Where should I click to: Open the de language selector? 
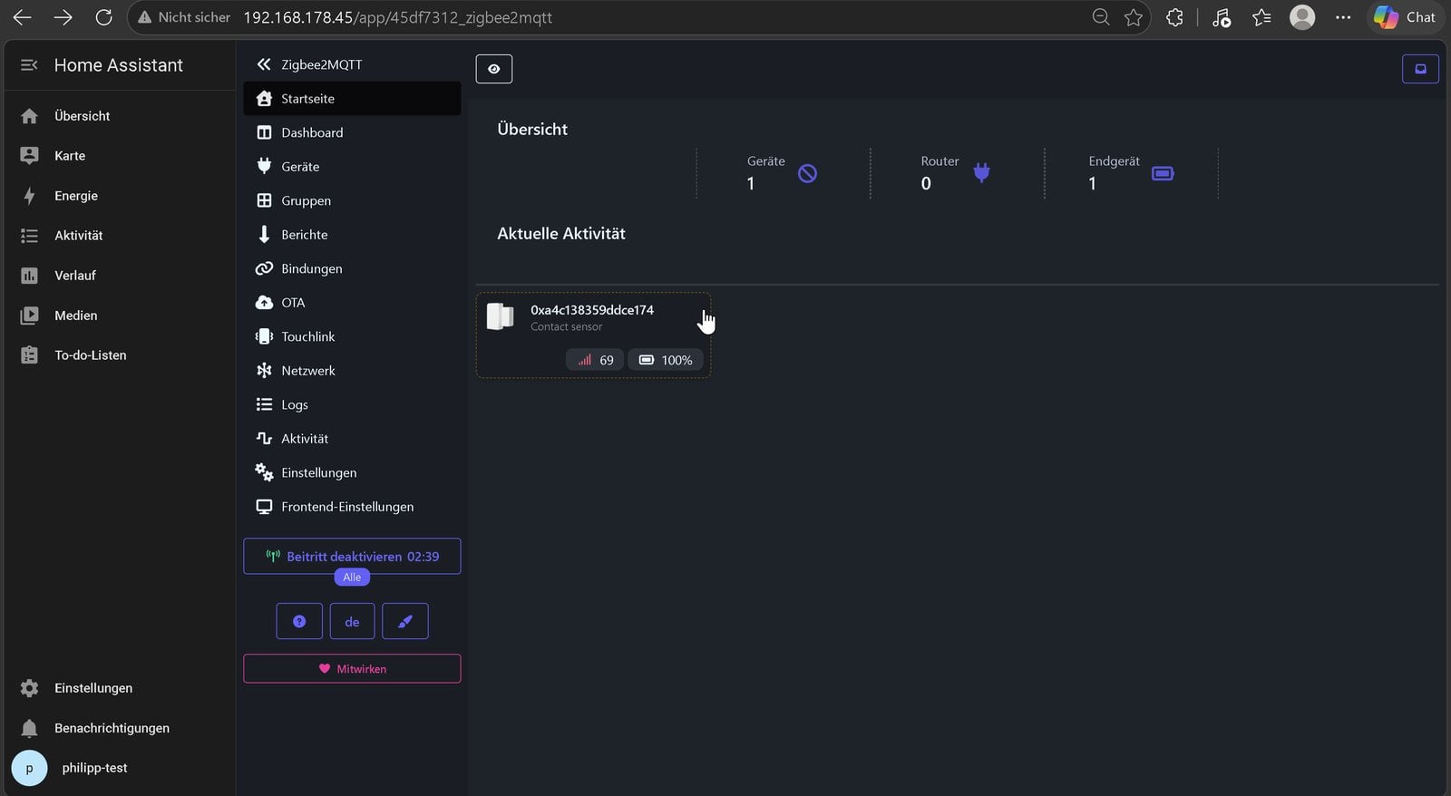(x=352, y=621)
